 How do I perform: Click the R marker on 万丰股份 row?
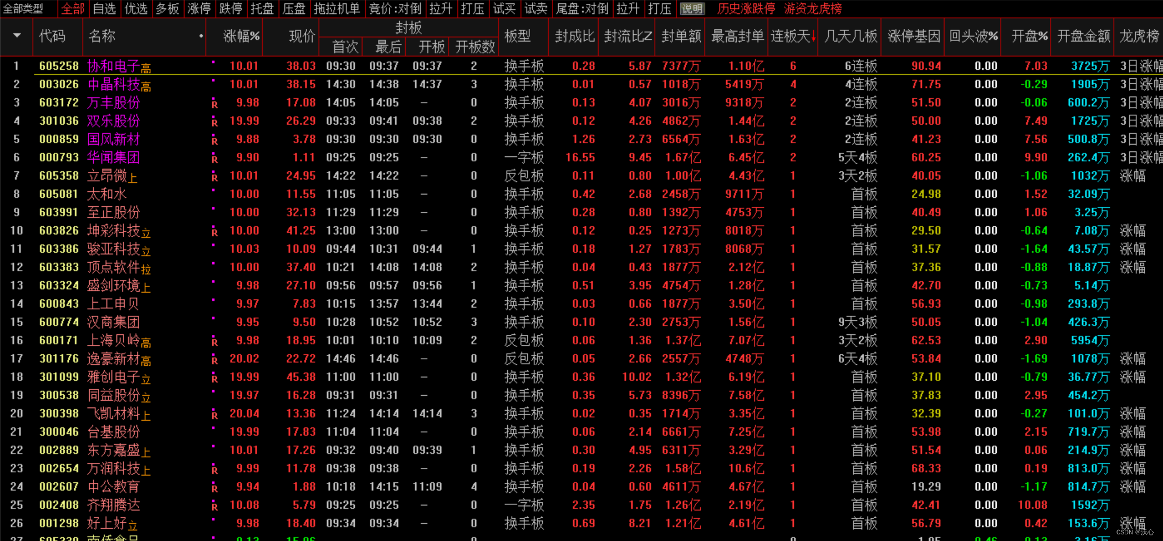[215, 104]
